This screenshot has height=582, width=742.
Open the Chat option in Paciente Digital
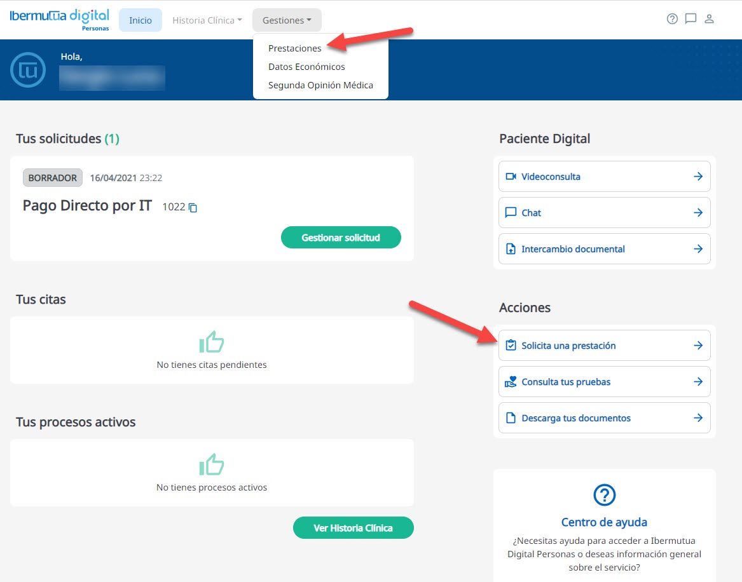[604, 213]
